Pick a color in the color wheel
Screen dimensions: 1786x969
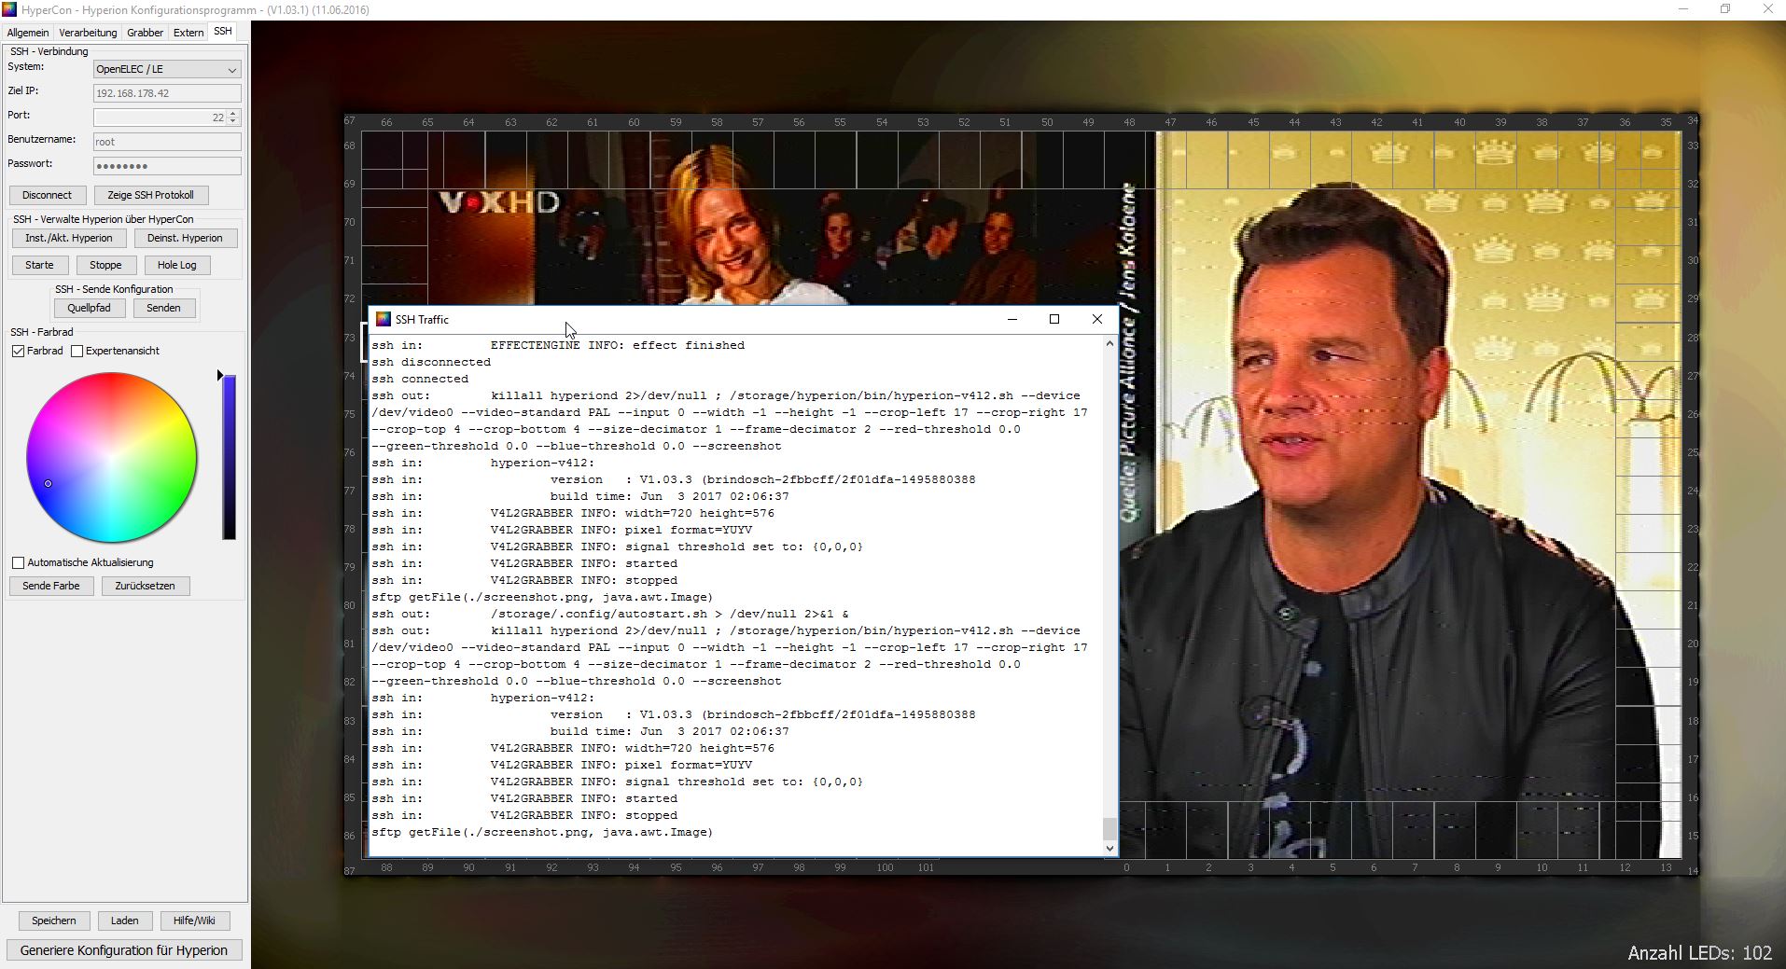[112, 457]
